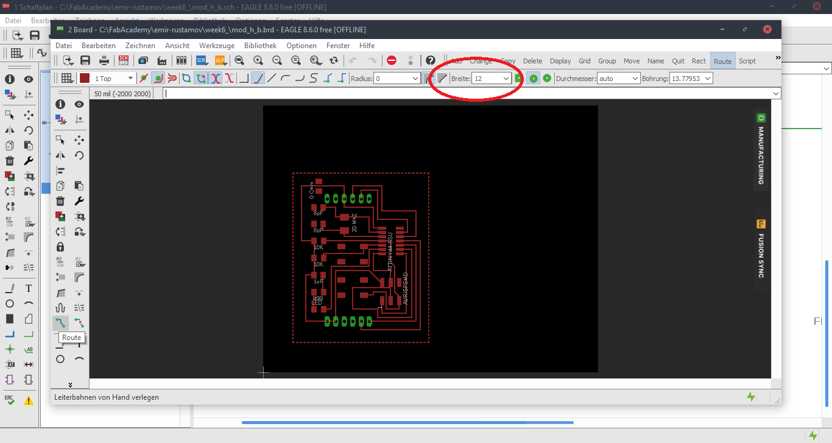Toggle the ignore obstacles routing option
The image size is (832, 443).
(x=144, y=78)
